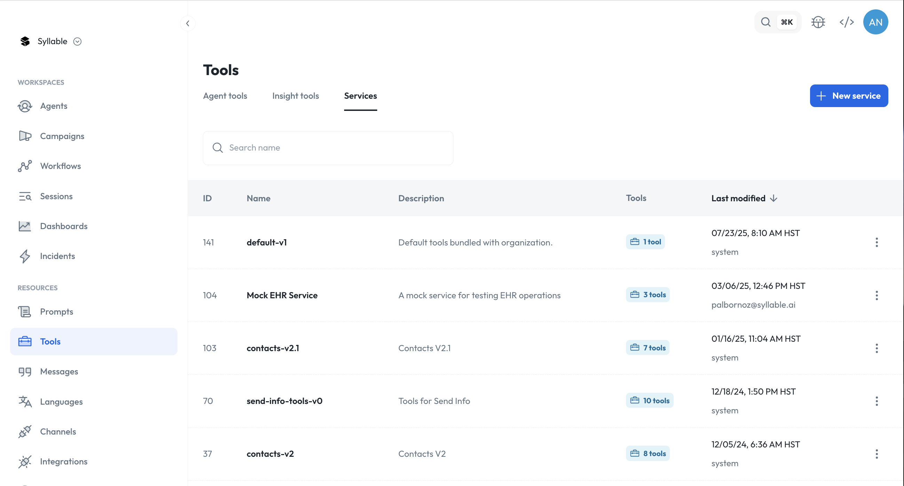Sort by Last modified column
The width and height of the screenshot is (904, 486).
744,198
